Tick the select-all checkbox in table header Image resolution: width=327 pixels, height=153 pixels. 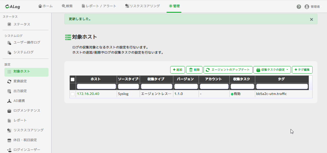click(x=73, y=79)
